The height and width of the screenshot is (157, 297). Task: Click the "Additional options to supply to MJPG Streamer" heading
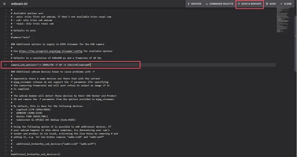pyautogui.click(x=57, y=44)
